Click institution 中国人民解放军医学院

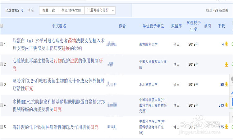tap(153, 64)
